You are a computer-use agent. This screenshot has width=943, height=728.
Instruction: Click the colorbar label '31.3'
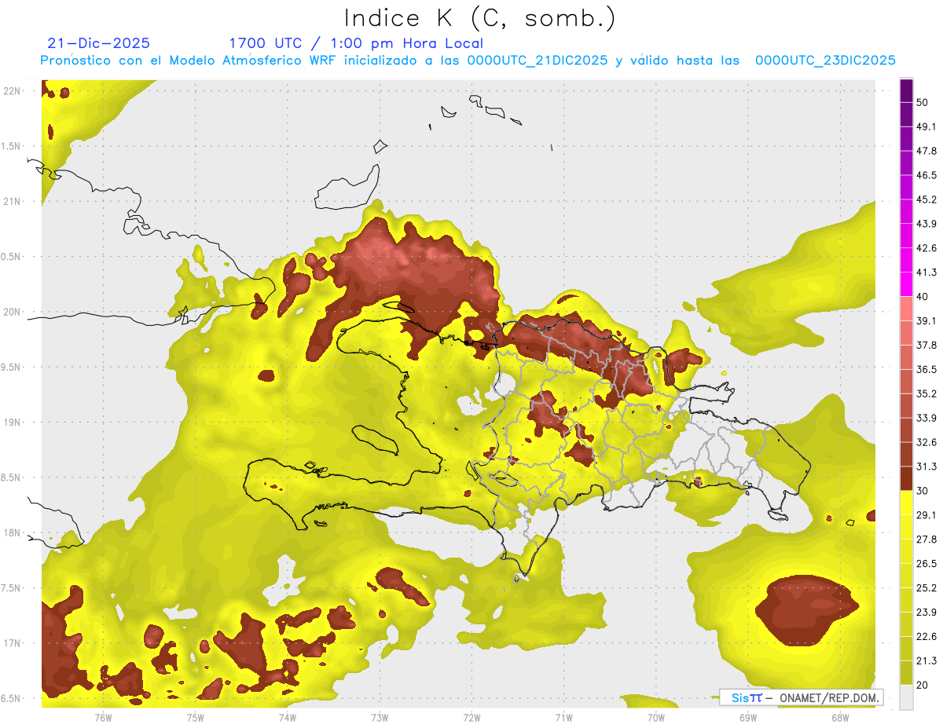[x=926, y=466]
